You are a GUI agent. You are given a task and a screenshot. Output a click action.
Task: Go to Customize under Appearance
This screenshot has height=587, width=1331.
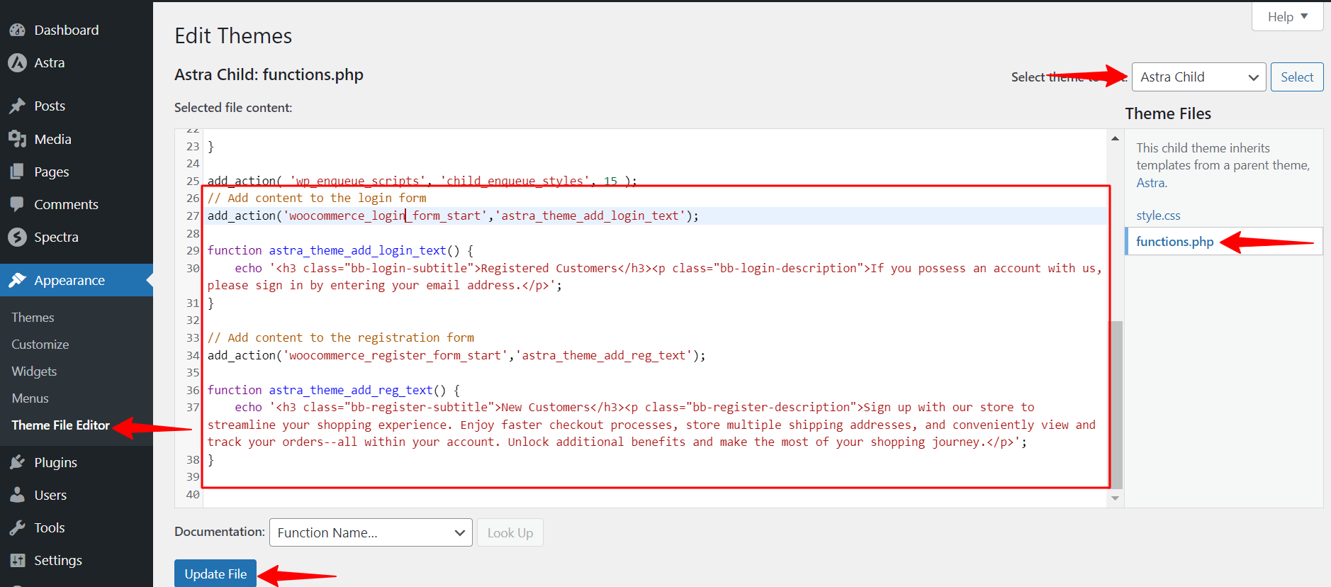pyautogui.click(x=40, y=345)
